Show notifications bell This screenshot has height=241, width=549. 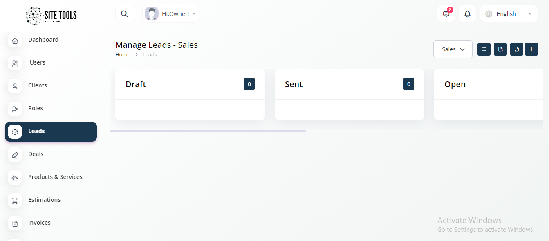[x=467, y=14]
